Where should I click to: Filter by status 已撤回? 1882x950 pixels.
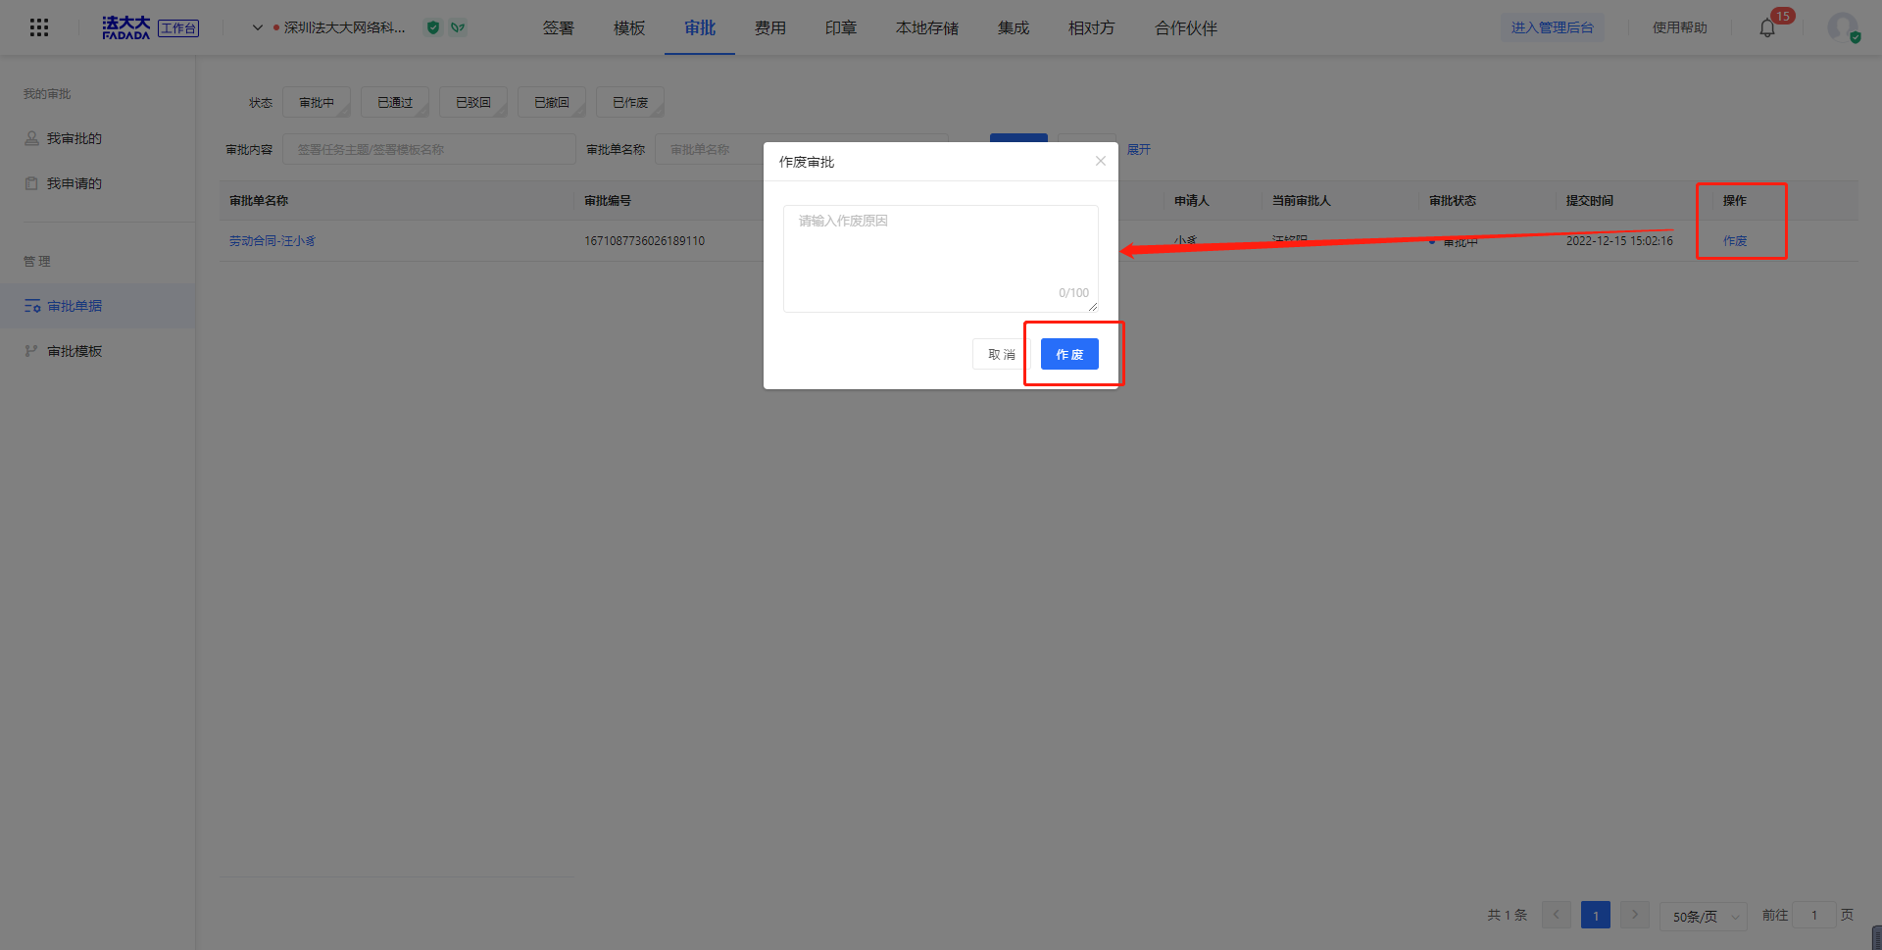pyautogui.click(x=552, y=102)
